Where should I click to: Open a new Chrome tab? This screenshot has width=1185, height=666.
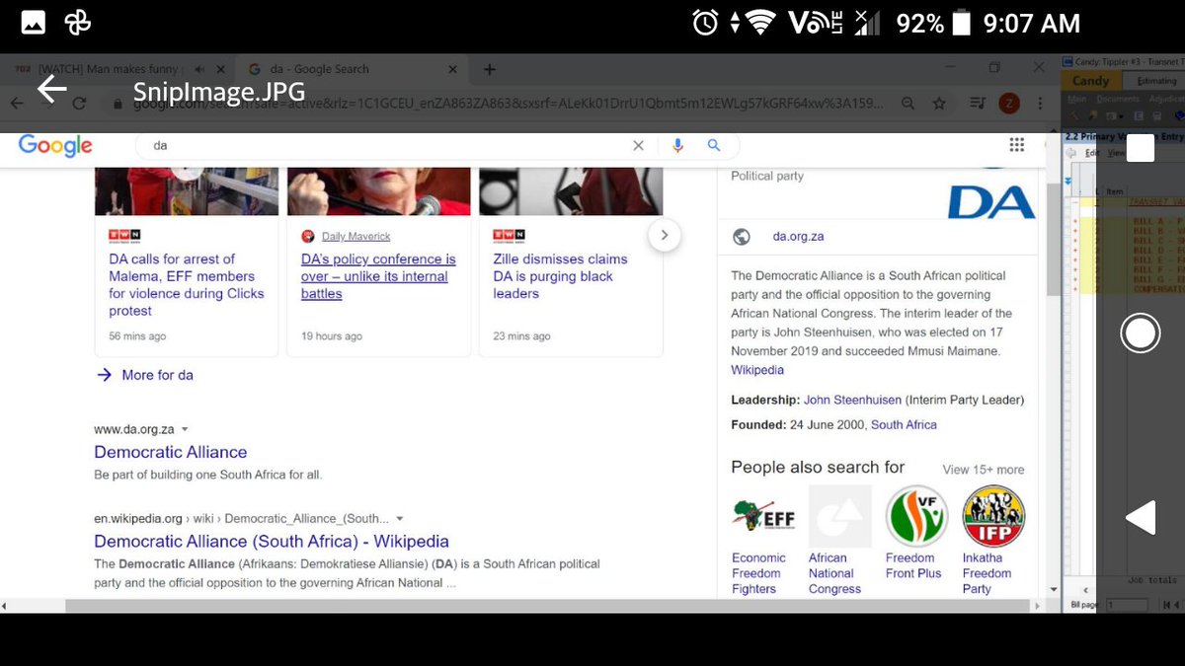click(490, 69)
